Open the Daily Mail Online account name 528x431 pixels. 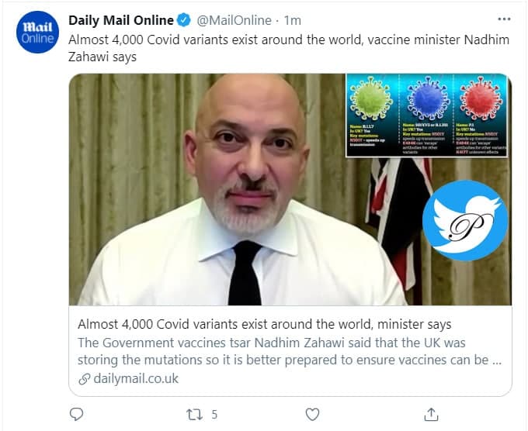point(121,20)
